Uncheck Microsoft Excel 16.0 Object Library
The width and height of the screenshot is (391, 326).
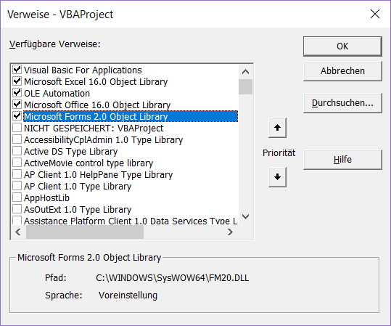pos(17,81)
